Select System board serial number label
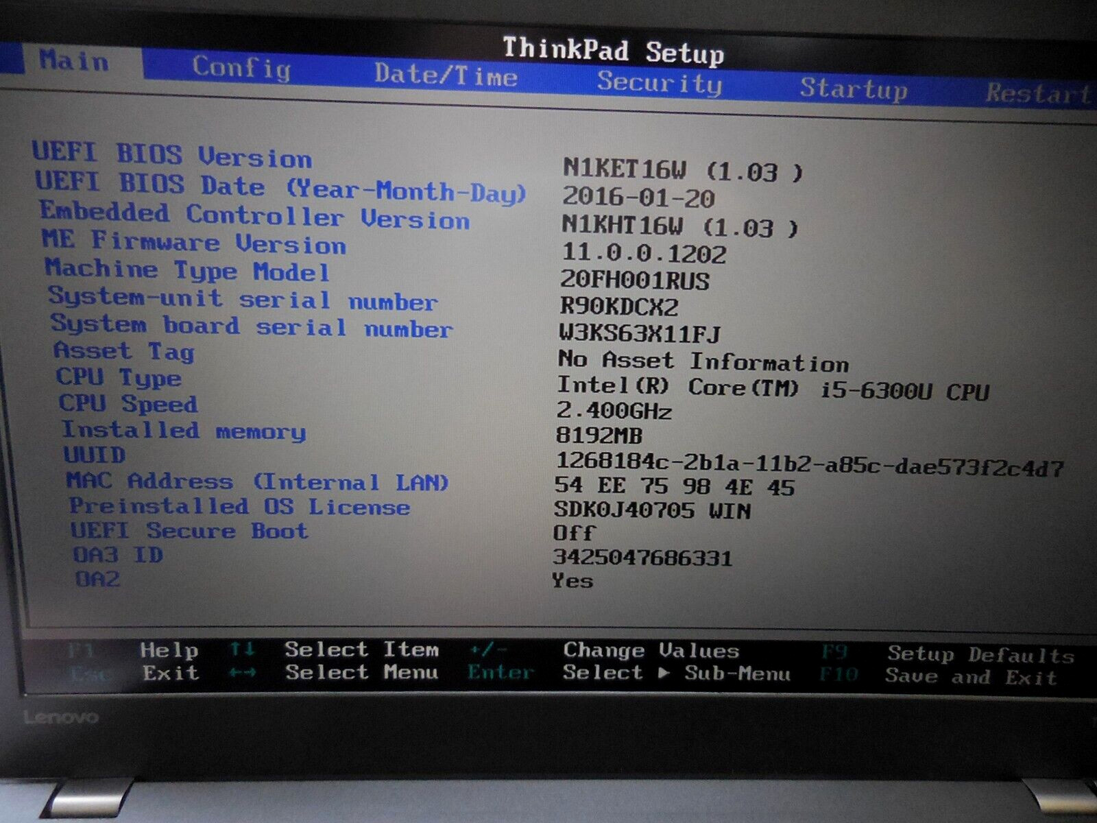1097x823 pixels. pyautogui.click(x=252, y=326)
